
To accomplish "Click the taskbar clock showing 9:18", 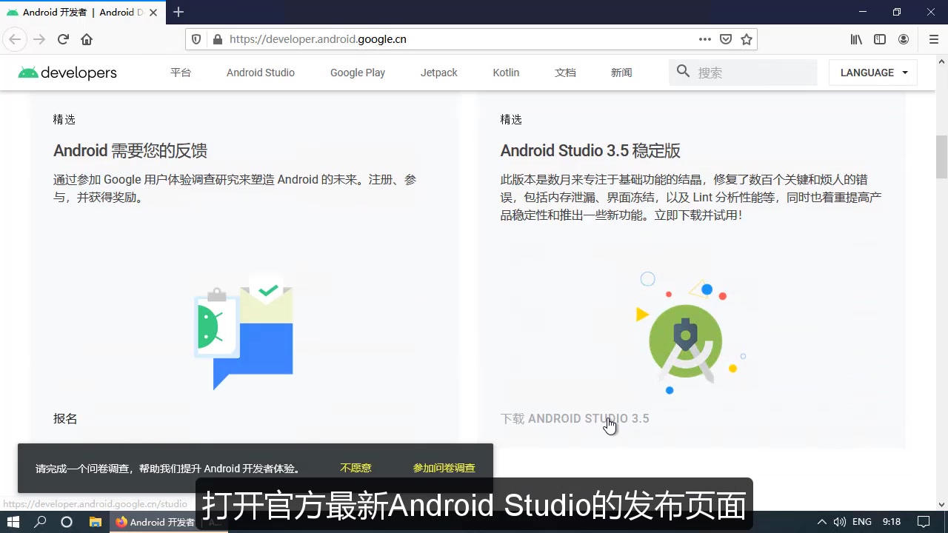I will pyautogui.click(x=892, y=522).
